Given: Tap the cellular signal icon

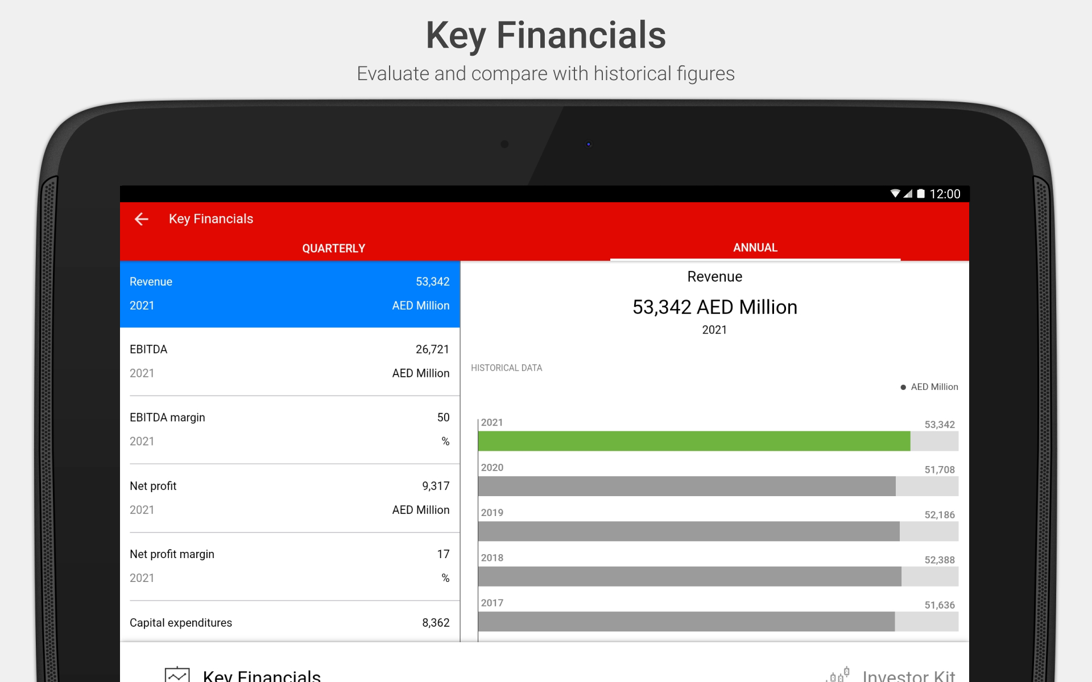Looking at the screenshot, I should 908,194.
